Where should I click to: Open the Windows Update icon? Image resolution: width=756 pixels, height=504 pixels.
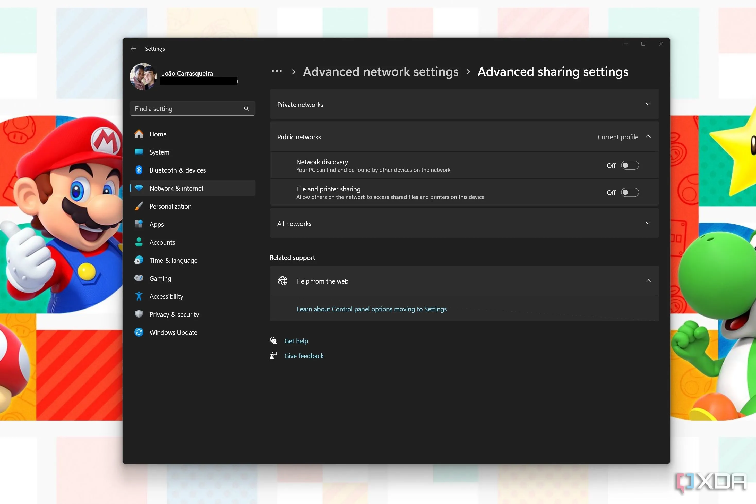coord(139,332)
